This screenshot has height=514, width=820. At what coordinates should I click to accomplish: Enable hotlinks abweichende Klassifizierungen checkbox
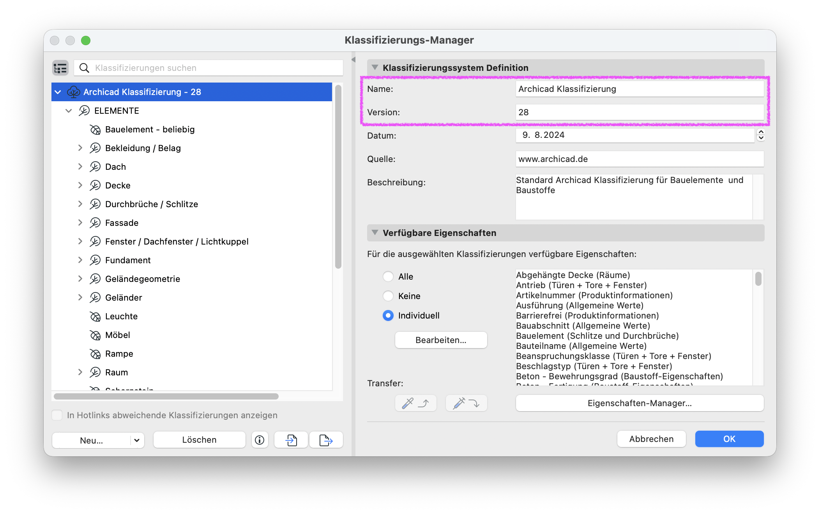point(57,415)
